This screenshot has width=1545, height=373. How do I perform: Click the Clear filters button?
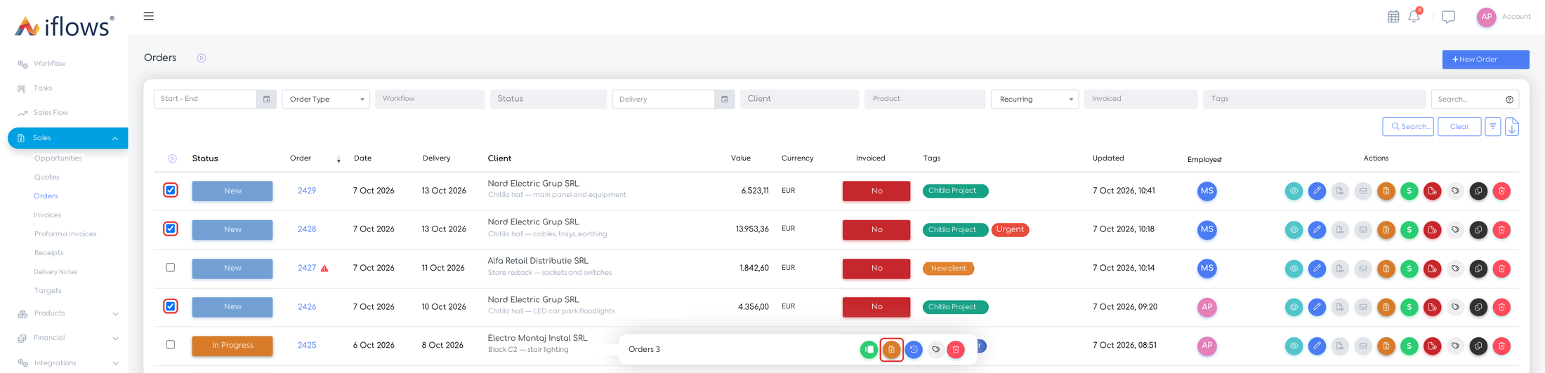click(1459, 127)
